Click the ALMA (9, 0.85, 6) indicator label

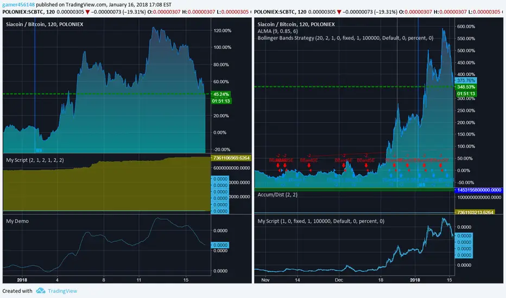(277, 31)
